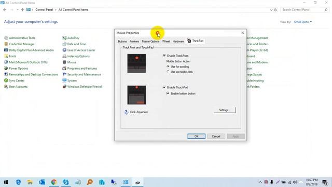
Task: Switch to the Wheel tab
Action: point(166,42)
